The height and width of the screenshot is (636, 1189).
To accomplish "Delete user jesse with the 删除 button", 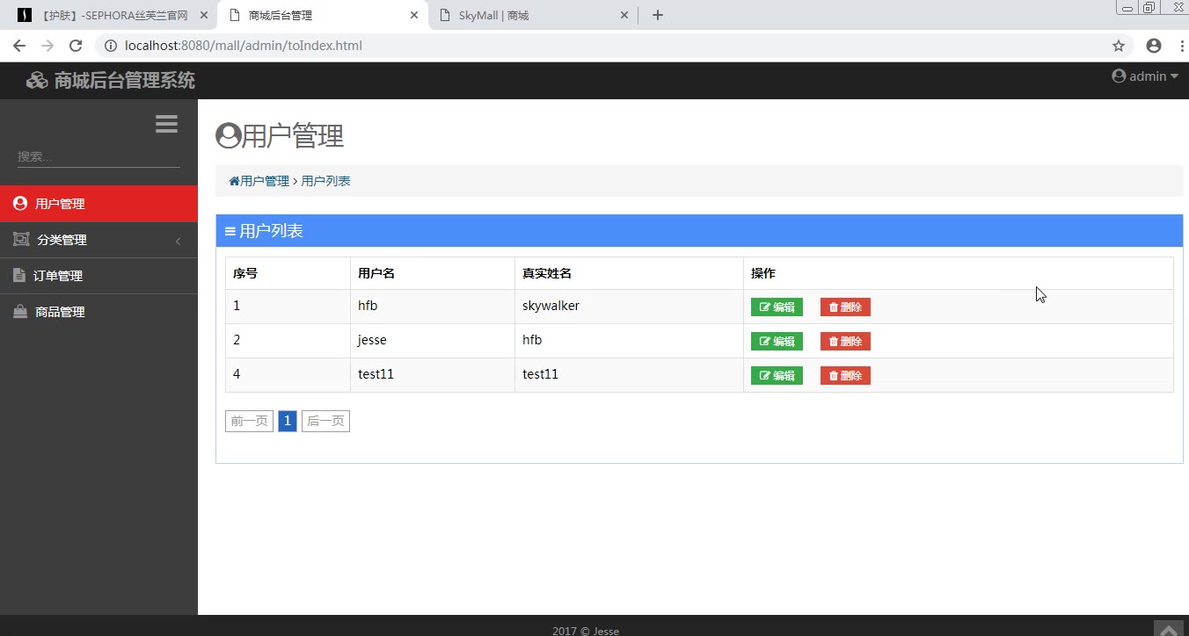I will click(845, 342).
